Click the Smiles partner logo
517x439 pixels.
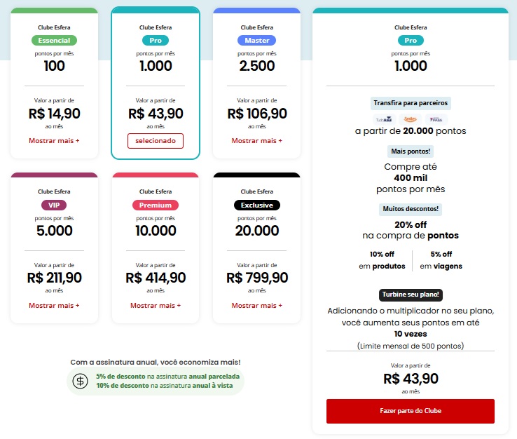(x=411, y=119)
